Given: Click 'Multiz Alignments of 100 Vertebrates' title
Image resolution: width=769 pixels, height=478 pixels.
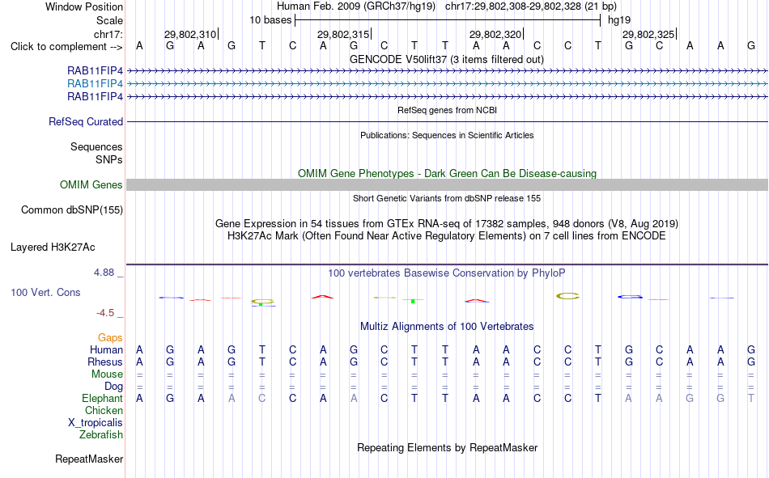Looking at the screenshot, I should 447,327.
